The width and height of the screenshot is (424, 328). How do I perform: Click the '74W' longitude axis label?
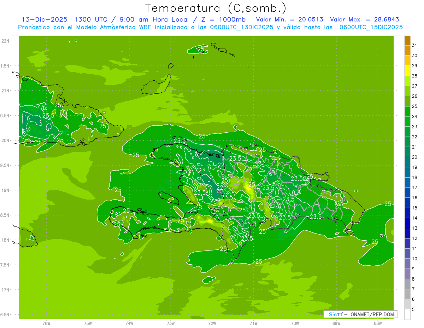click(x=129, y=323)
